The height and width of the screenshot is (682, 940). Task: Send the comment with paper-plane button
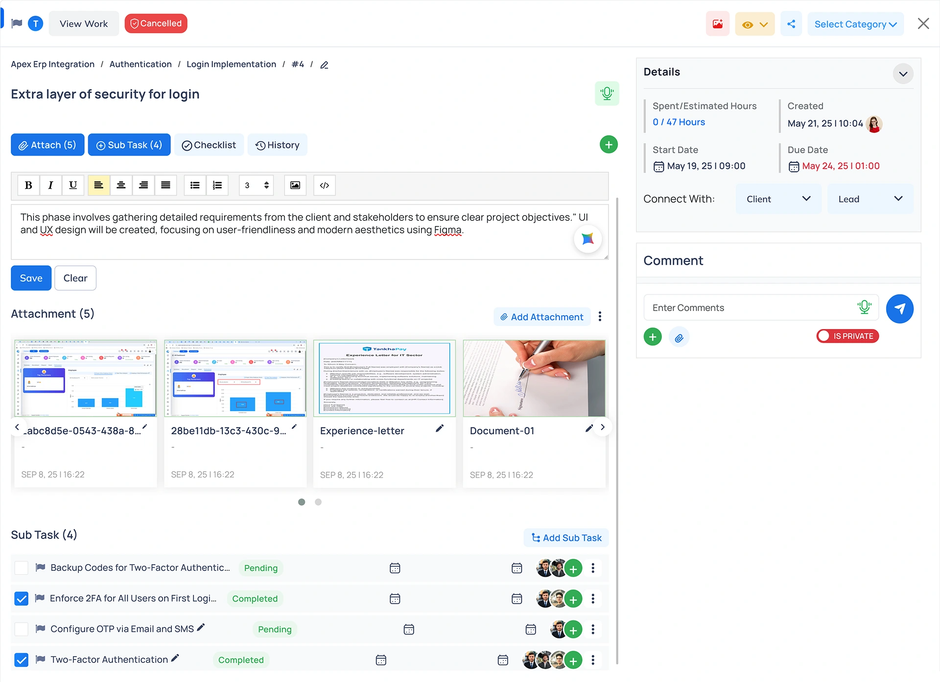pyautogui.click(x=899, y=308)
